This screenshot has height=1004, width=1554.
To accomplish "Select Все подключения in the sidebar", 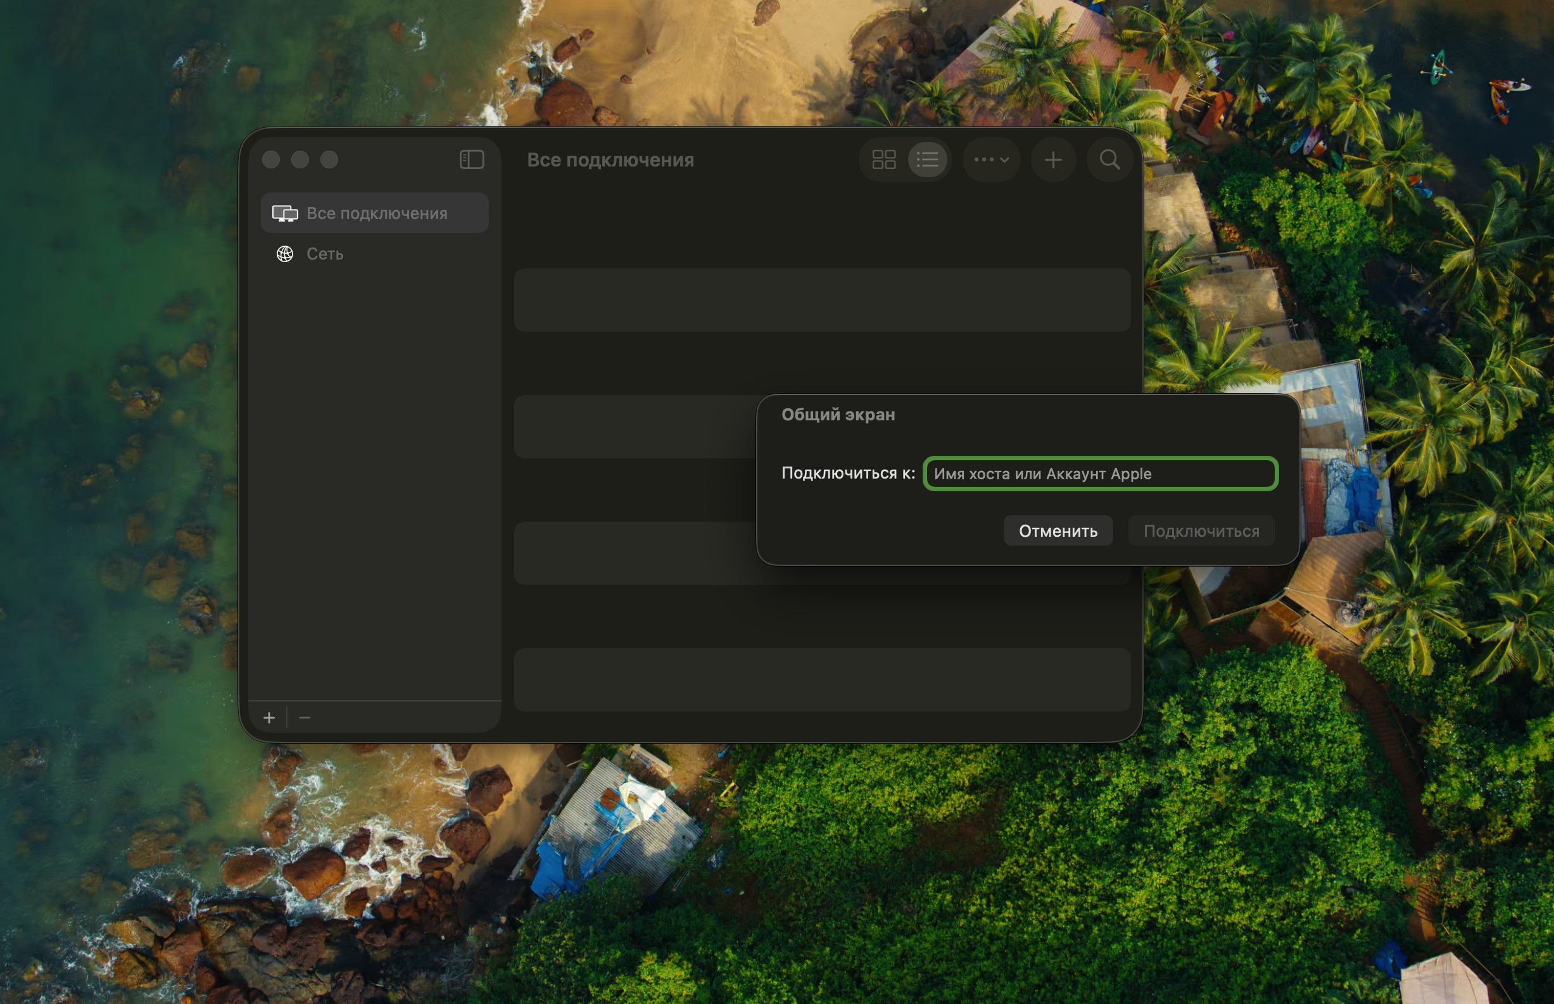I will click(x=376, y=213).
